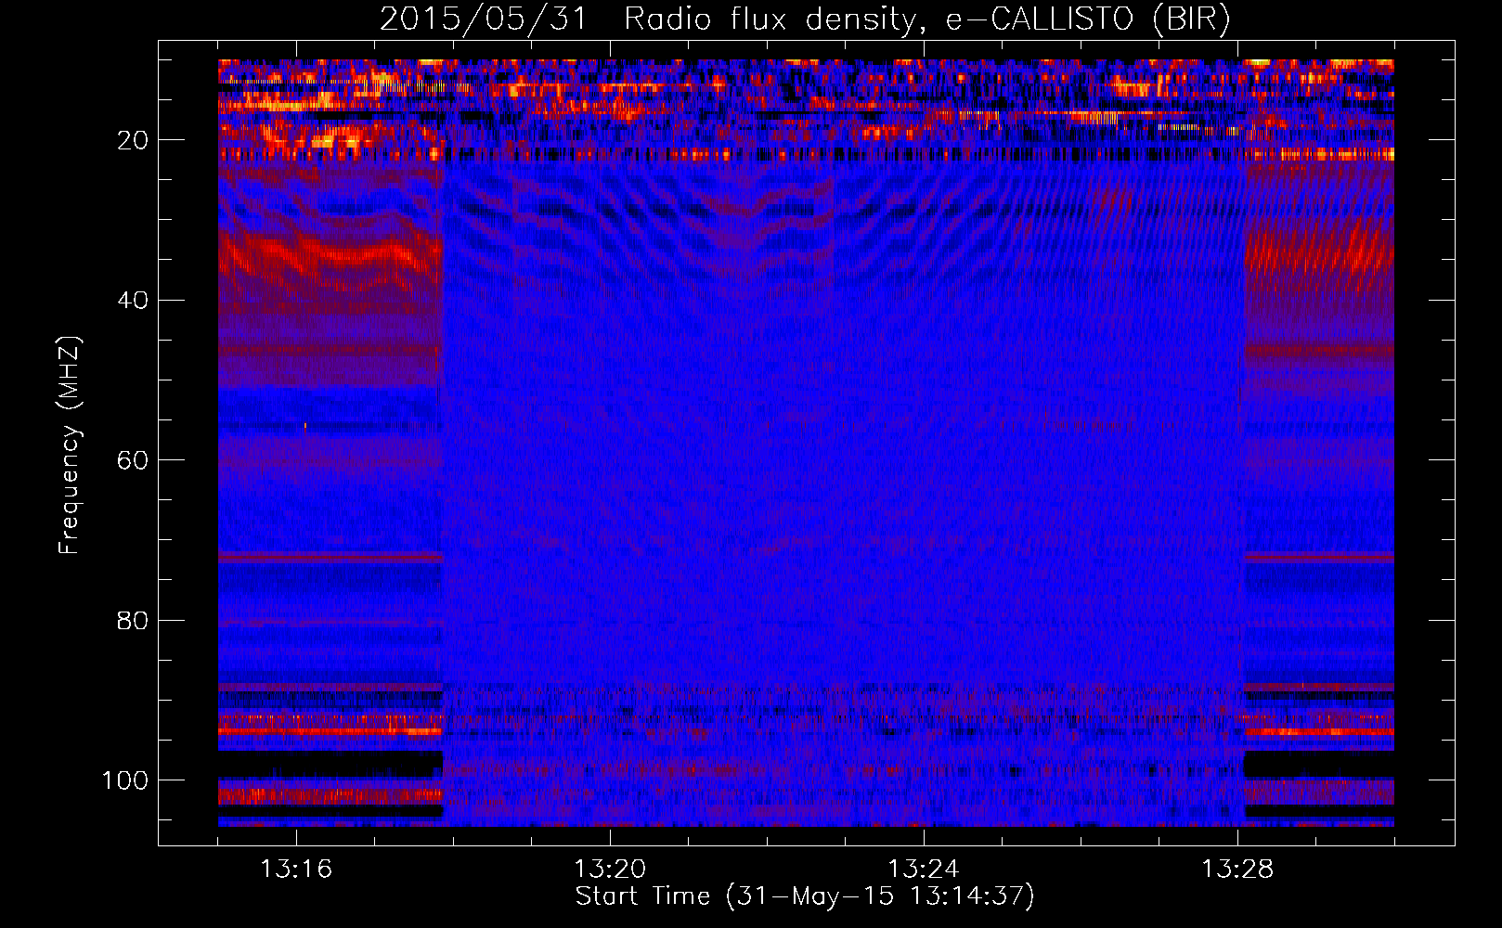The image size is (1502, 928).
Task: Click the 100 MHz frequency tick label
Action: [x=125, y=780]
